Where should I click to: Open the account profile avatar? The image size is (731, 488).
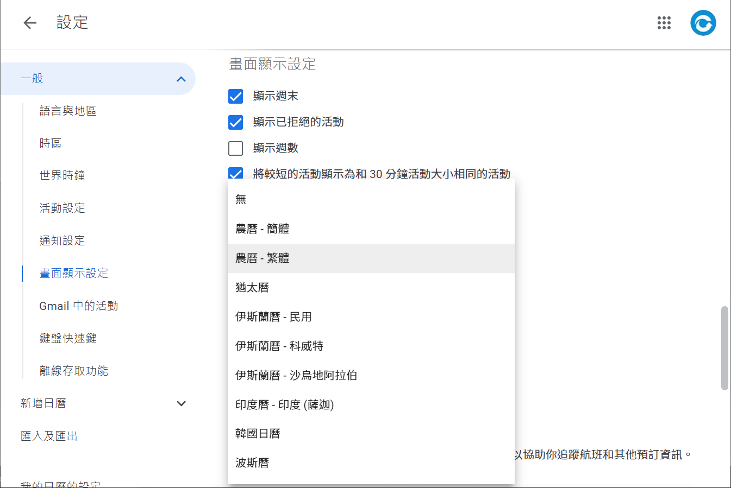pos(703,23)
